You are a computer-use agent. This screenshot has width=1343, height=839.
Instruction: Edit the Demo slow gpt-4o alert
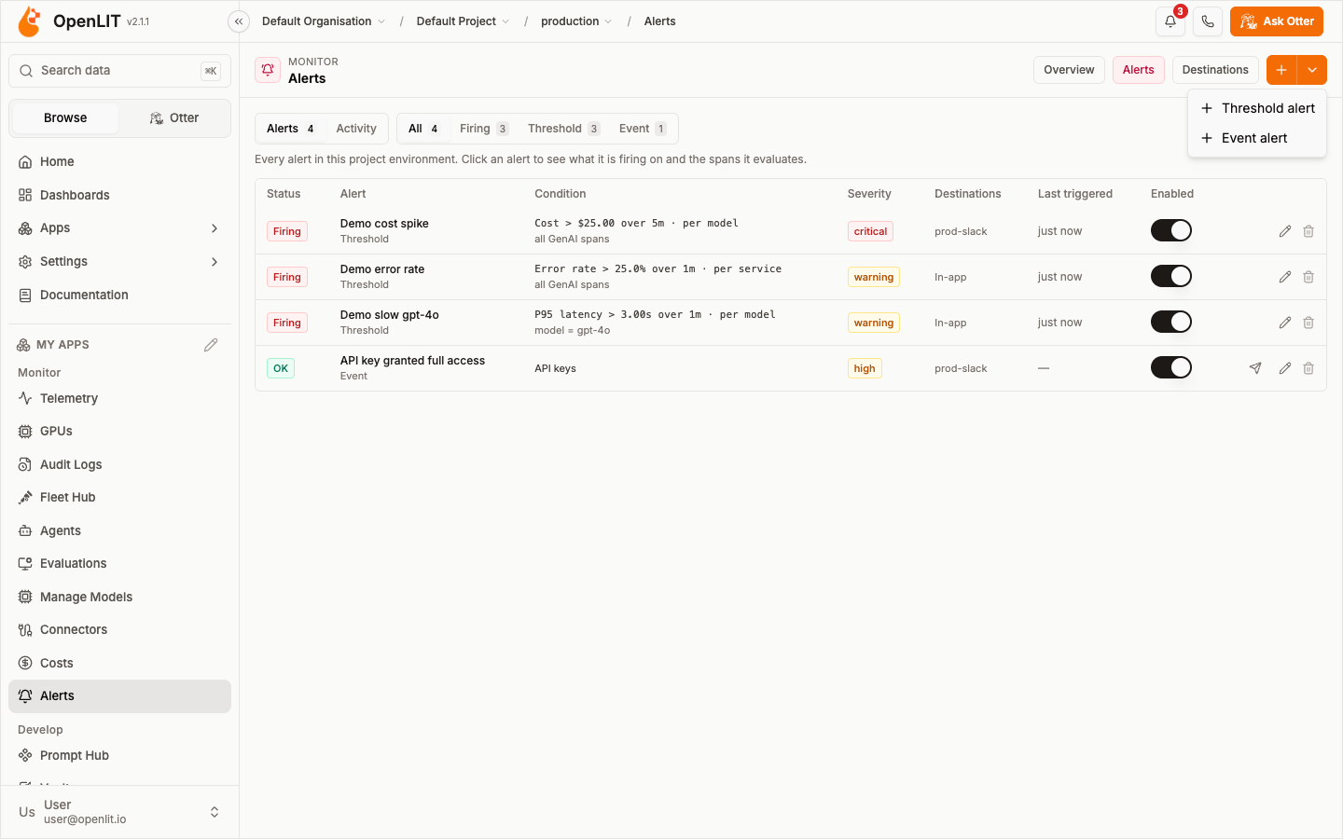point(1285,323)
